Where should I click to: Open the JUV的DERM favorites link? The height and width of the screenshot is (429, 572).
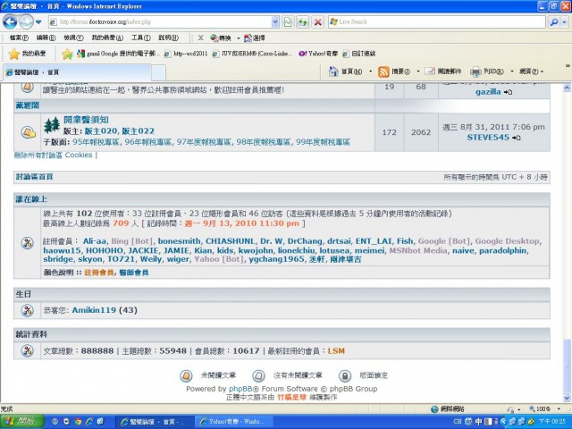point(252,54)
